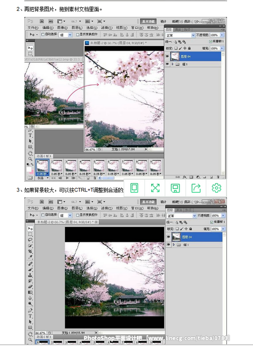This screenshot has height=346, width=253.
Task: Launch Bridge with Br icon in step 2
Action: (41, 21)
